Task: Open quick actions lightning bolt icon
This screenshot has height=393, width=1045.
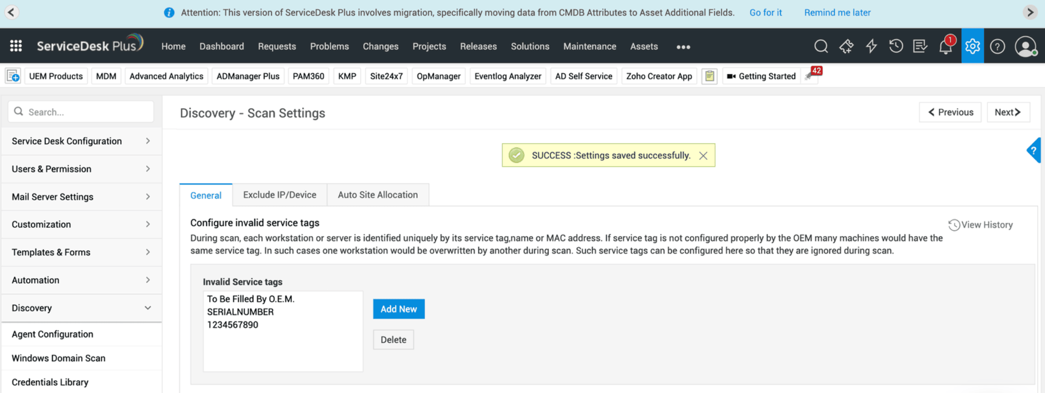Action: [871, 46]
